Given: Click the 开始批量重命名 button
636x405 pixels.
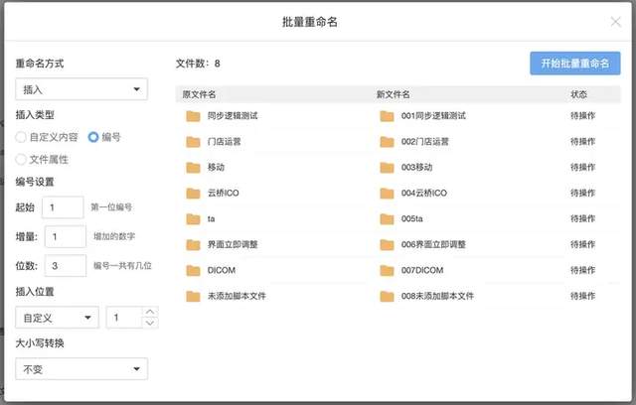Looking at the screenshot, I should [574, 64].
